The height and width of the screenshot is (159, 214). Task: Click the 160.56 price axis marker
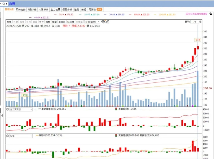click(207, 88)
